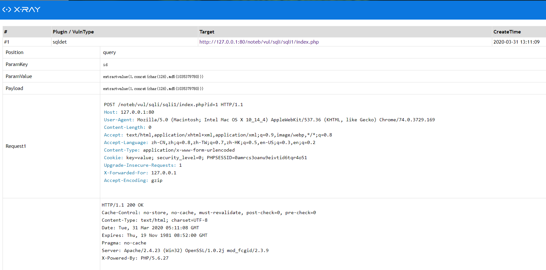
Task: Click the 'Expires: Thu, 19 Nov 1981' line
Action: click(155, 235)
